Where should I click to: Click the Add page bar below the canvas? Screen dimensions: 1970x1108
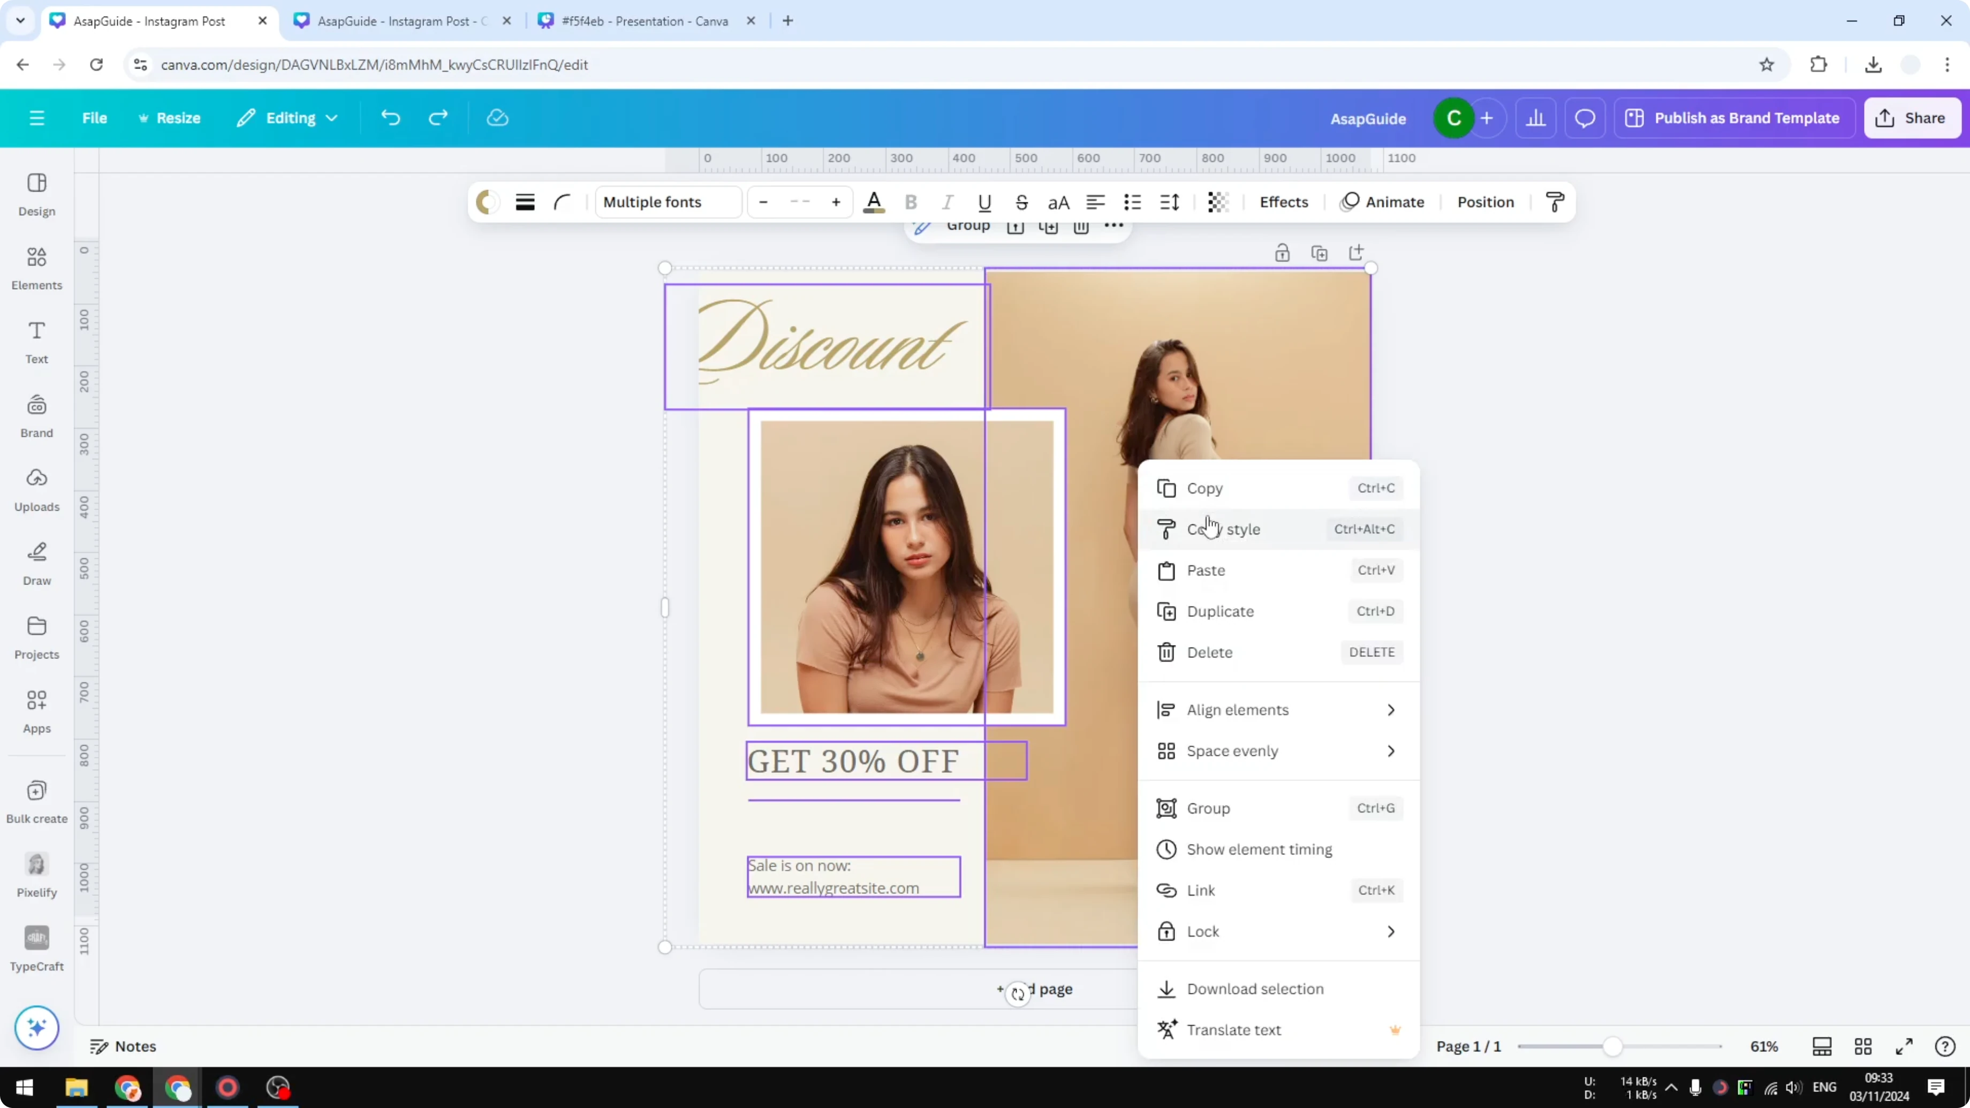918,989
